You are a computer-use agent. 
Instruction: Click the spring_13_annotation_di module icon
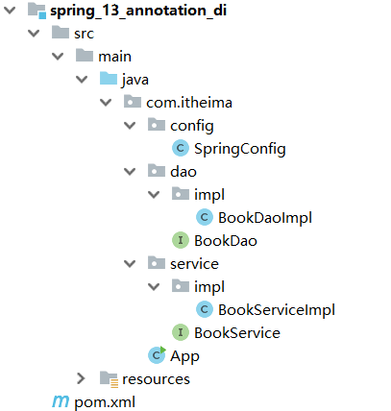point(37,11)
